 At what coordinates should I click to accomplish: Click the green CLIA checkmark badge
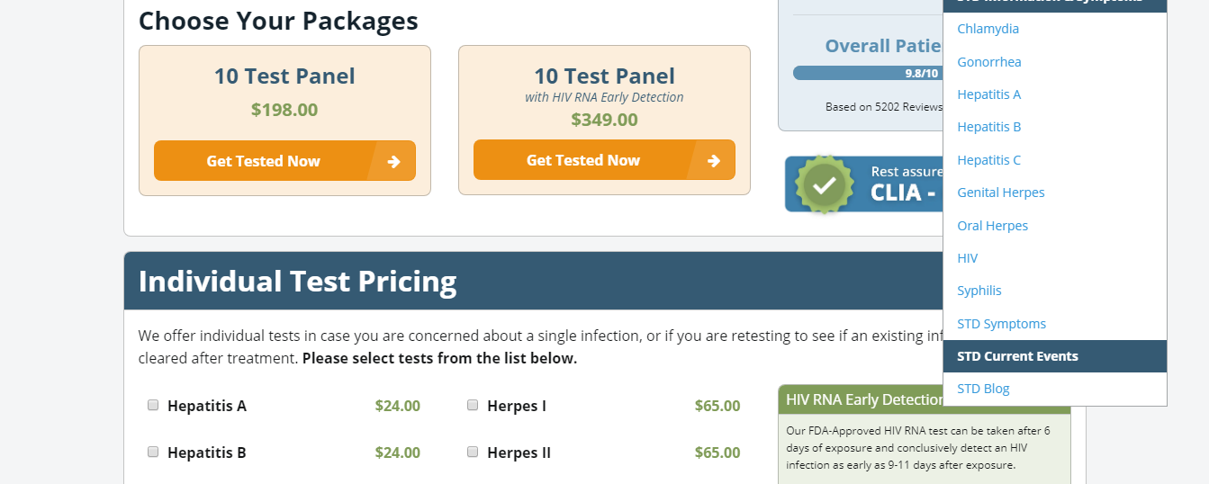coord(825,184)
